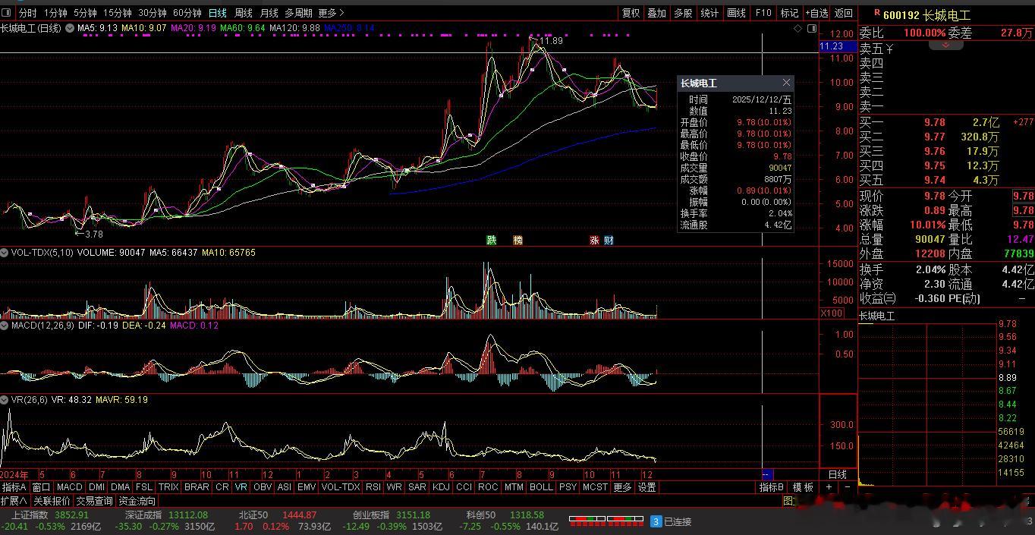
Task: Click the 跌 event marker on chart
Action: coord(492,240)
